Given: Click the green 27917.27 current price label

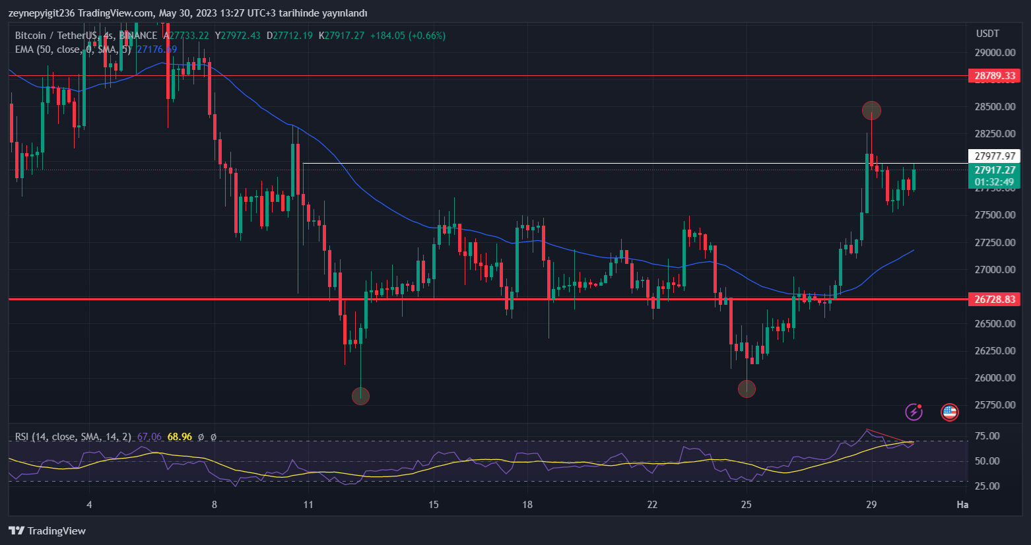Looking at the screenshot, I should coord(995,170).
